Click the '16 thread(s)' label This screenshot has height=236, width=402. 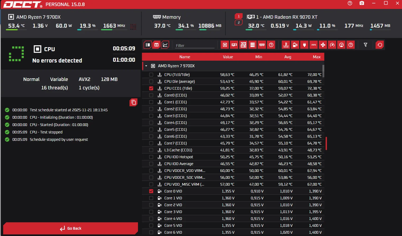click(54, 88)
